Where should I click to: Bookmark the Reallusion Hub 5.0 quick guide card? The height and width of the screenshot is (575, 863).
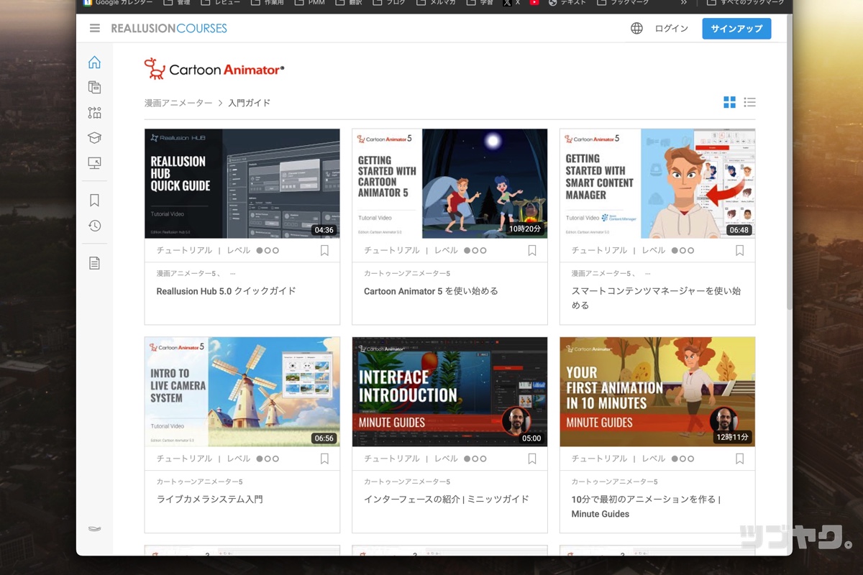[324, 251]
